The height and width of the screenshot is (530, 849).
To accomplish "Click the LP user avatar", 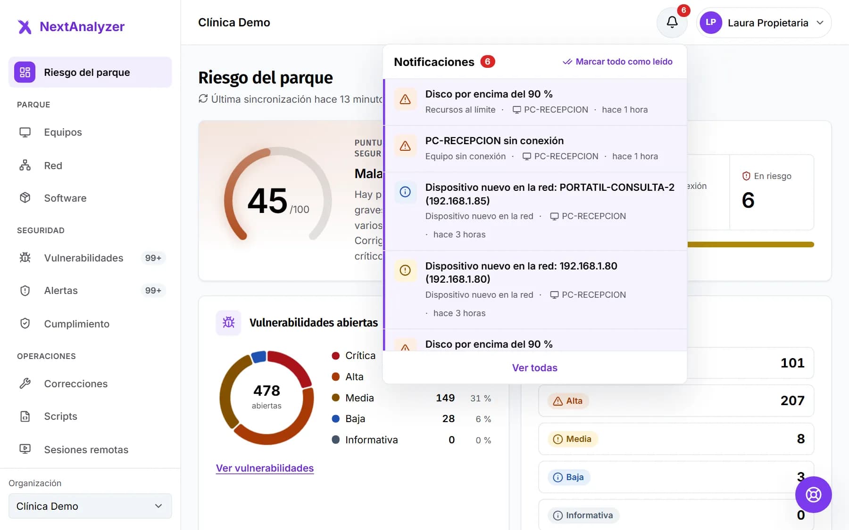I will click(711, 23).
